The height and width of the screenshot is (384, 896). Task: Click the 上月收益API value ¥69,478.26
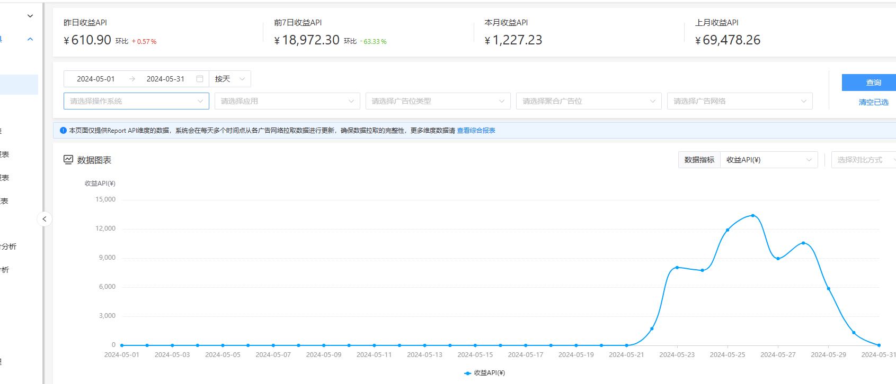point(728,40)
